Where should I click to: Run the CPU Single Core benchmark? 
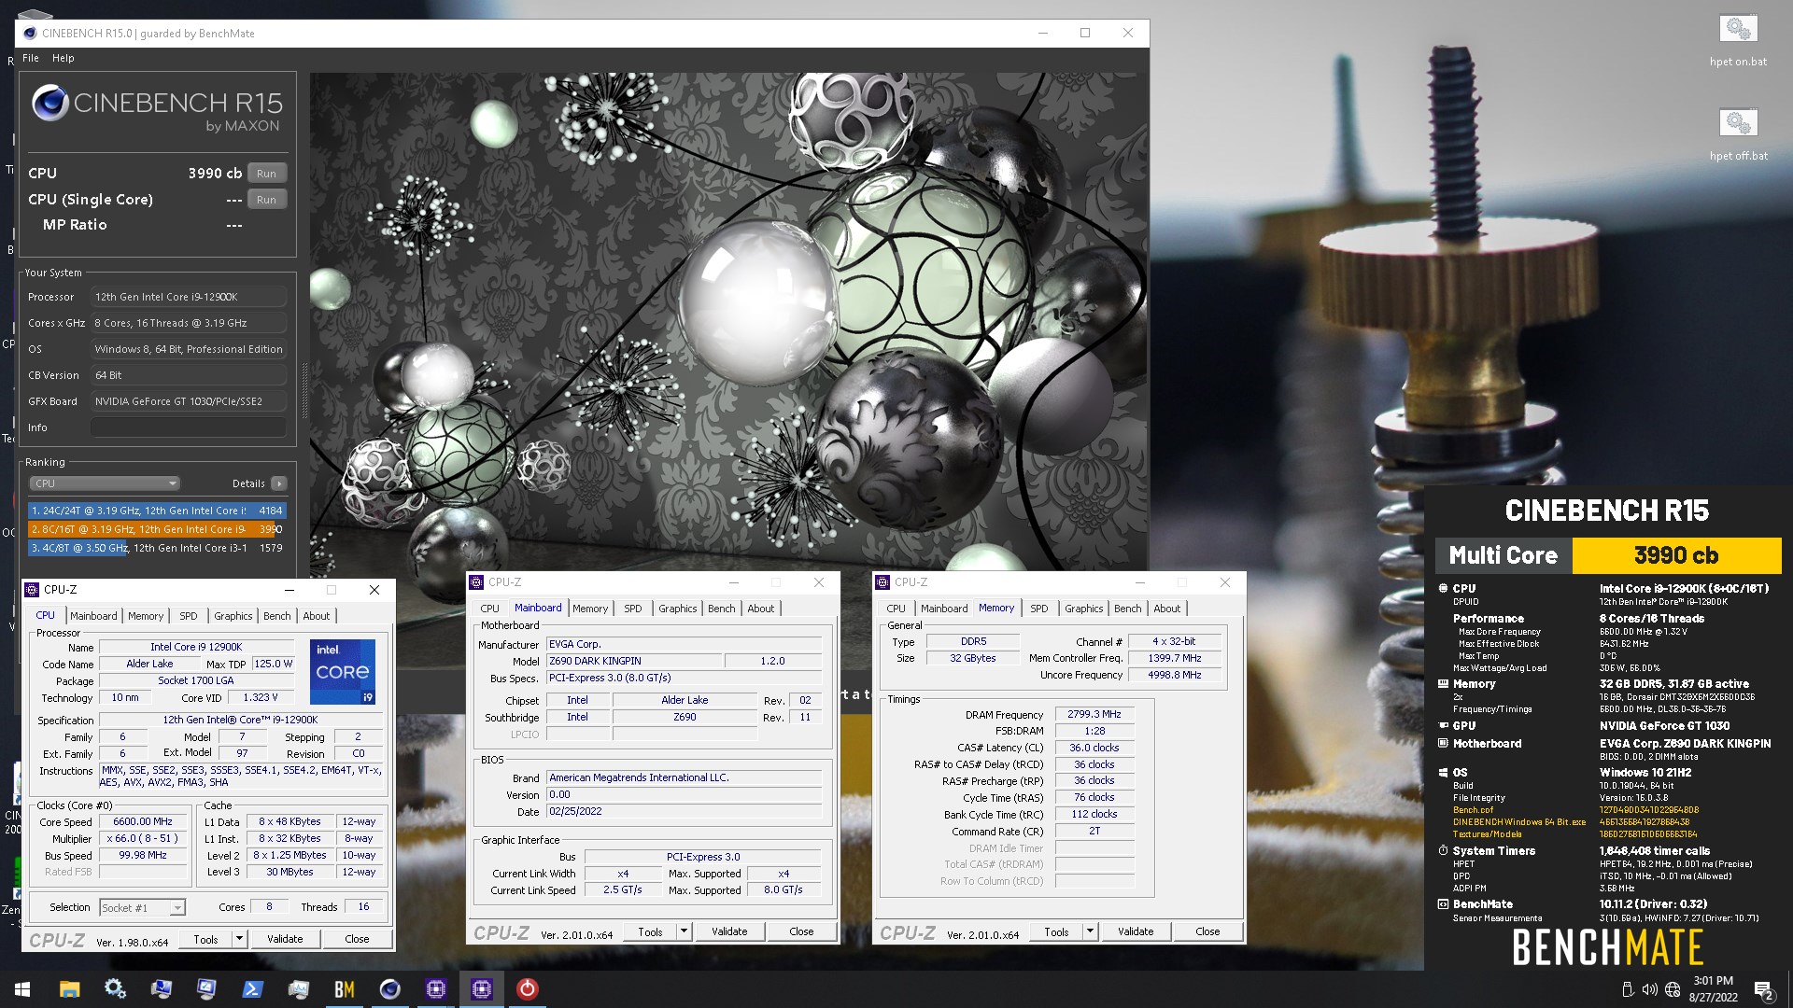(266, 200)
